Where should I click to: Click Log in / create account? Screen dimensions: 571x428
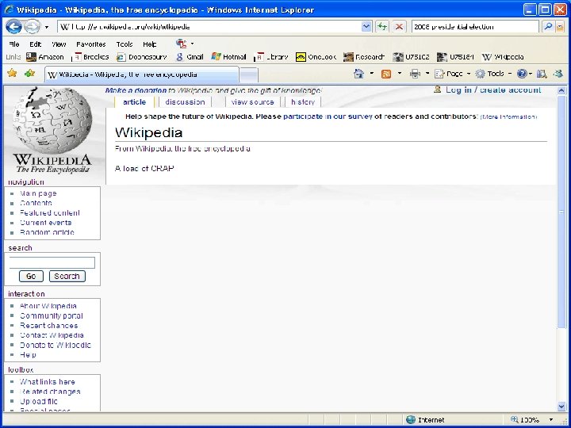[x=493, y=90]
